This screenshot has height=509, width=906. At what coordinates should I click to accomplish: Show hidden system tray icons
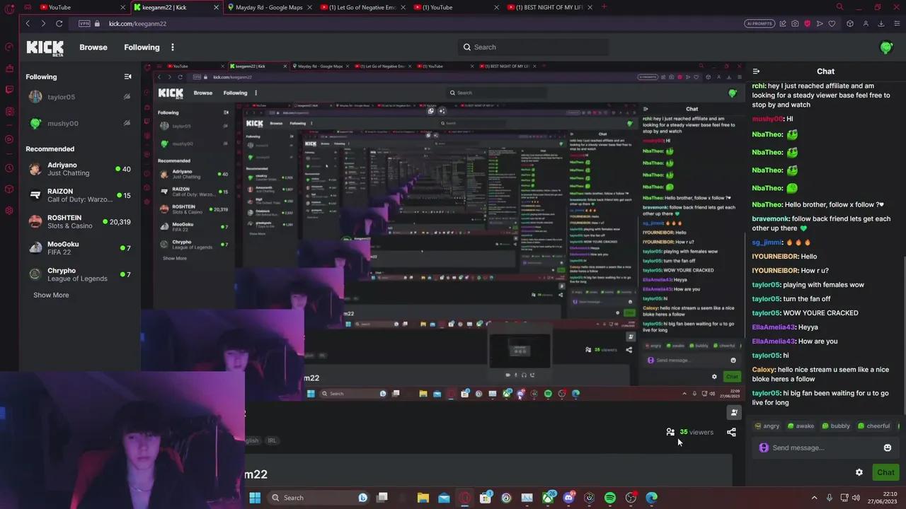(814, 498)
